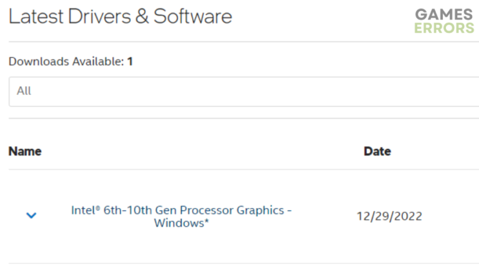The width and height of the screenshot is (479, 266).
Task: Sort the list by Date column
Action: (x=377, y=151)
